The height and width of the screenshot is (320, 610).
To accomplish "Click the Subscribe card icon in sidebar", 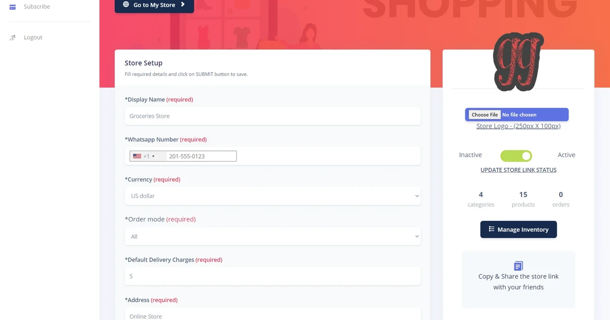I will [x=13, y=7].
